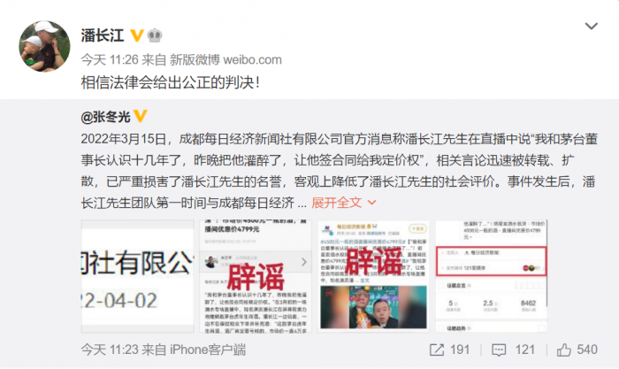This screenshot has width=619, height=369.
Task: Expand the post options chevron at top right
Action: click(591, 26)
